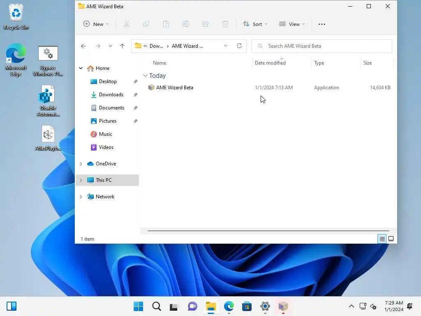
Task: Open Microsoft Store from taskbar
Action: point(247,306)
